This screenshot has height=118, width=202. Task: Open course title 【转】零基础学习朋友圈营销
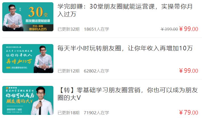click(128, 94)
